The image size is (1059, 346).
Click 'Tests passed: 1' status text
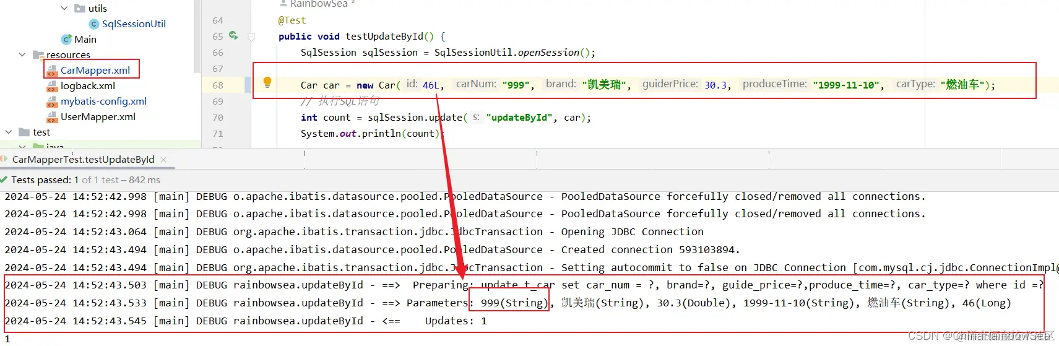click(x=45, y=179)
